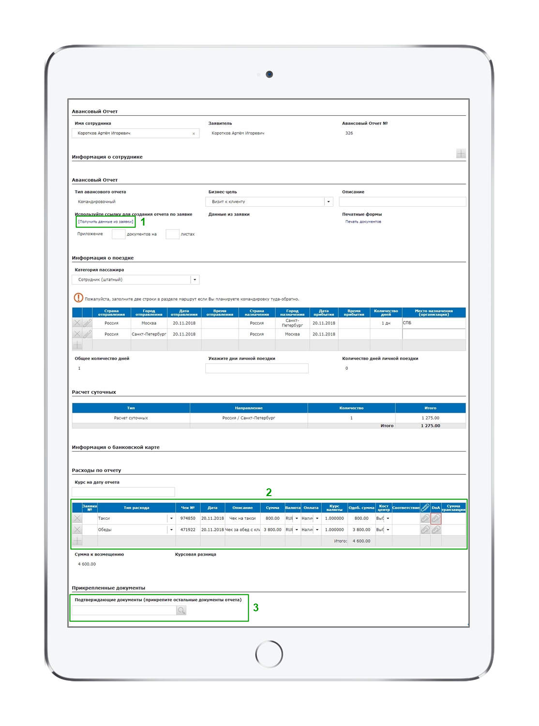Click the Курс на дату отчета field

(123, 492)
